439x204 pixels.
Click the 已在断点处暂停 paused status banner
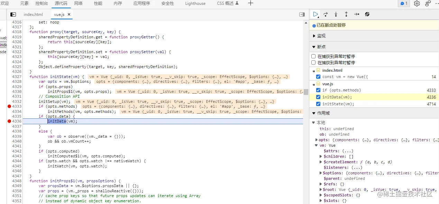[374, 25]
